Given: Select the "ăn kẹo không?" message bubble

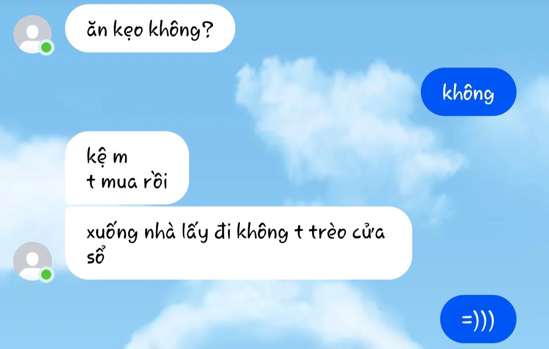Looking at the screenshot, I should click(x=150, y=28).
